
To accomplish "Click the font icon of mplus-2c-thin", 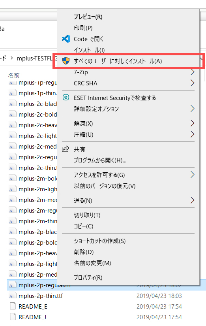I will pos(13,168).
